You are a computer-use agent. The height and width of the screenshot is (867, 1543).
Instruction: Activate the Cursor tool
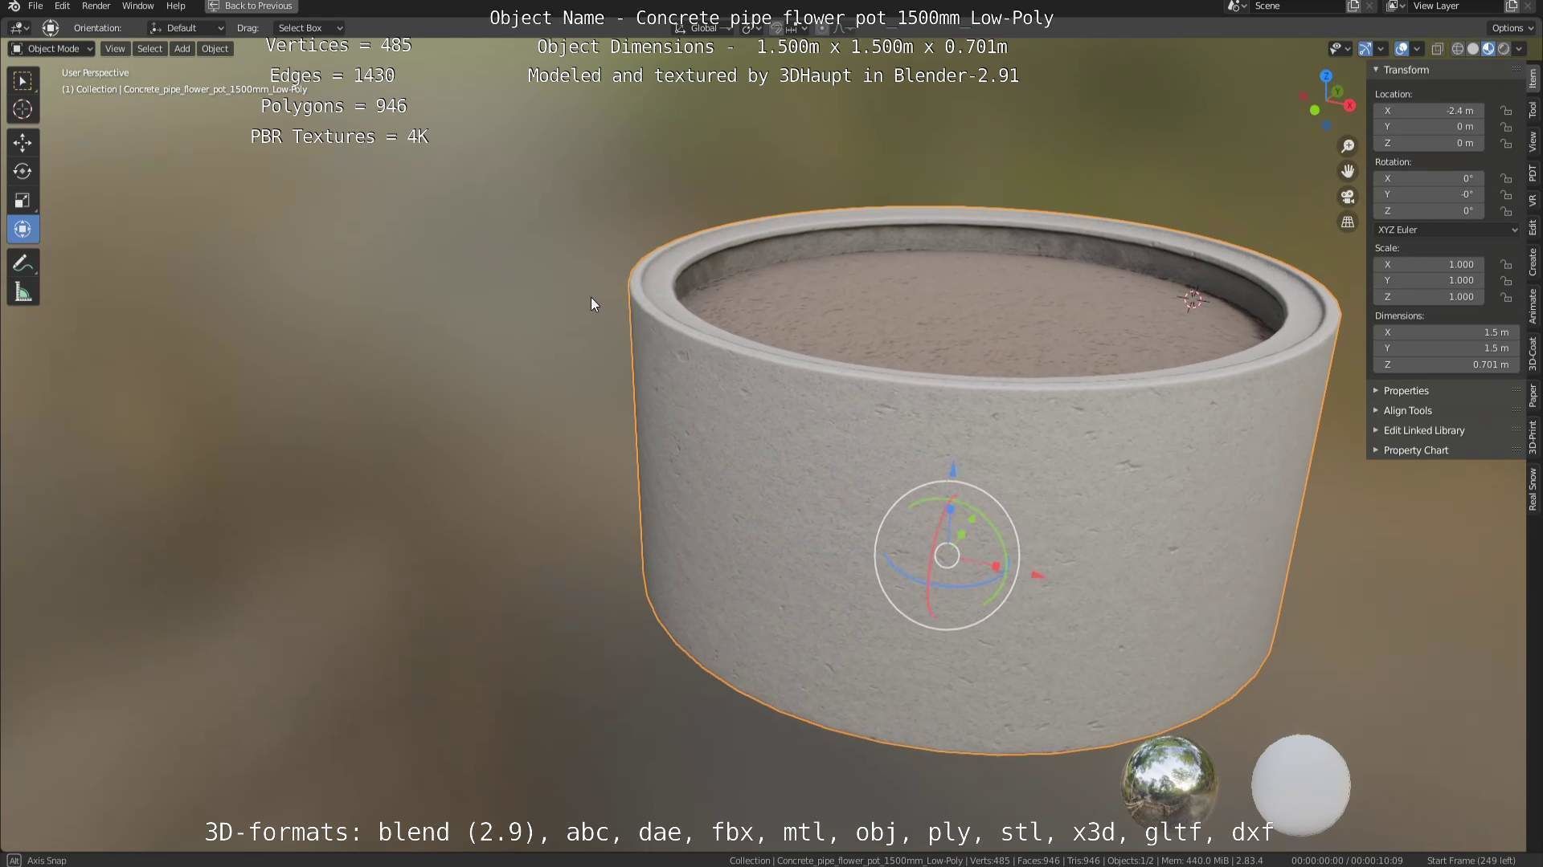[x=23, y=109]
